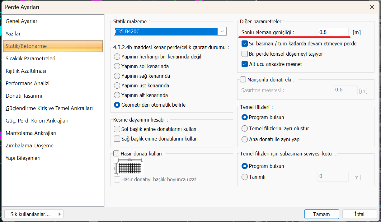This screenshot has width=381, height=222.
Task: Open the Statik malzeme dropdown
Action: pos(222,31)
